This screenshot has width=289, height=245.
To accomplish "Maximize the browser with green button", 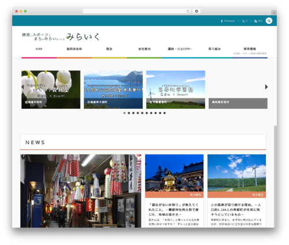I will (x=25, y=11).
